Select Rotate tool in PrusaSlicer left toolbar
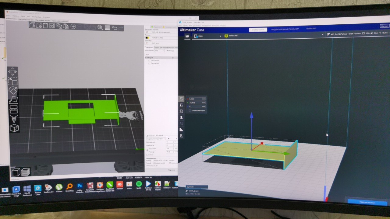This screenshot has width=390, height=219. pyautogui.click(x=13, y=90)
